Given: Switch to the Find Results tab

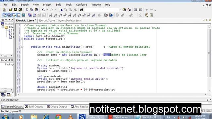Looking at the screenshot, I should tap(79, 106).
